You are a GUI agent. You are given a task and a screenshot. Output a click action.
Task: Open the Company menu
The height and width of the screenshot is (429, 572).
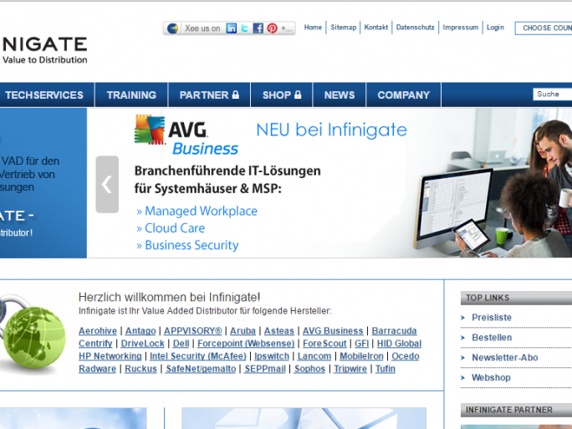click(x=403, y=94)
